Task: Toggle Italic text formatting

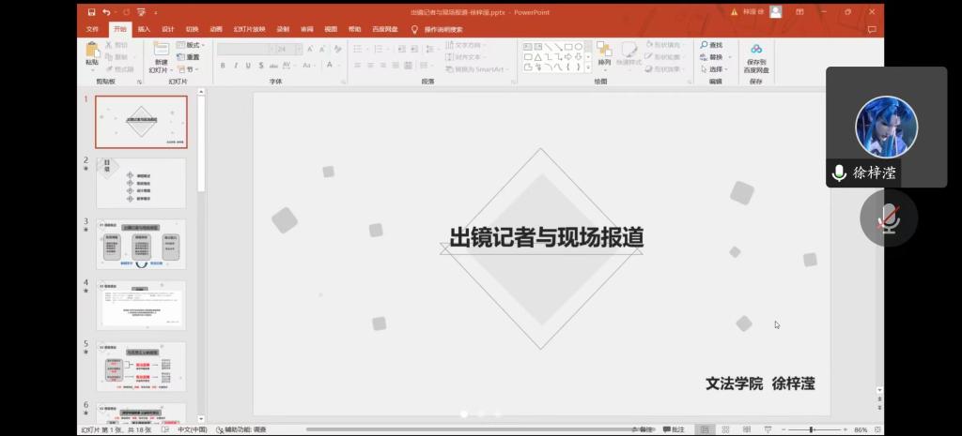Action: point(235,66)
